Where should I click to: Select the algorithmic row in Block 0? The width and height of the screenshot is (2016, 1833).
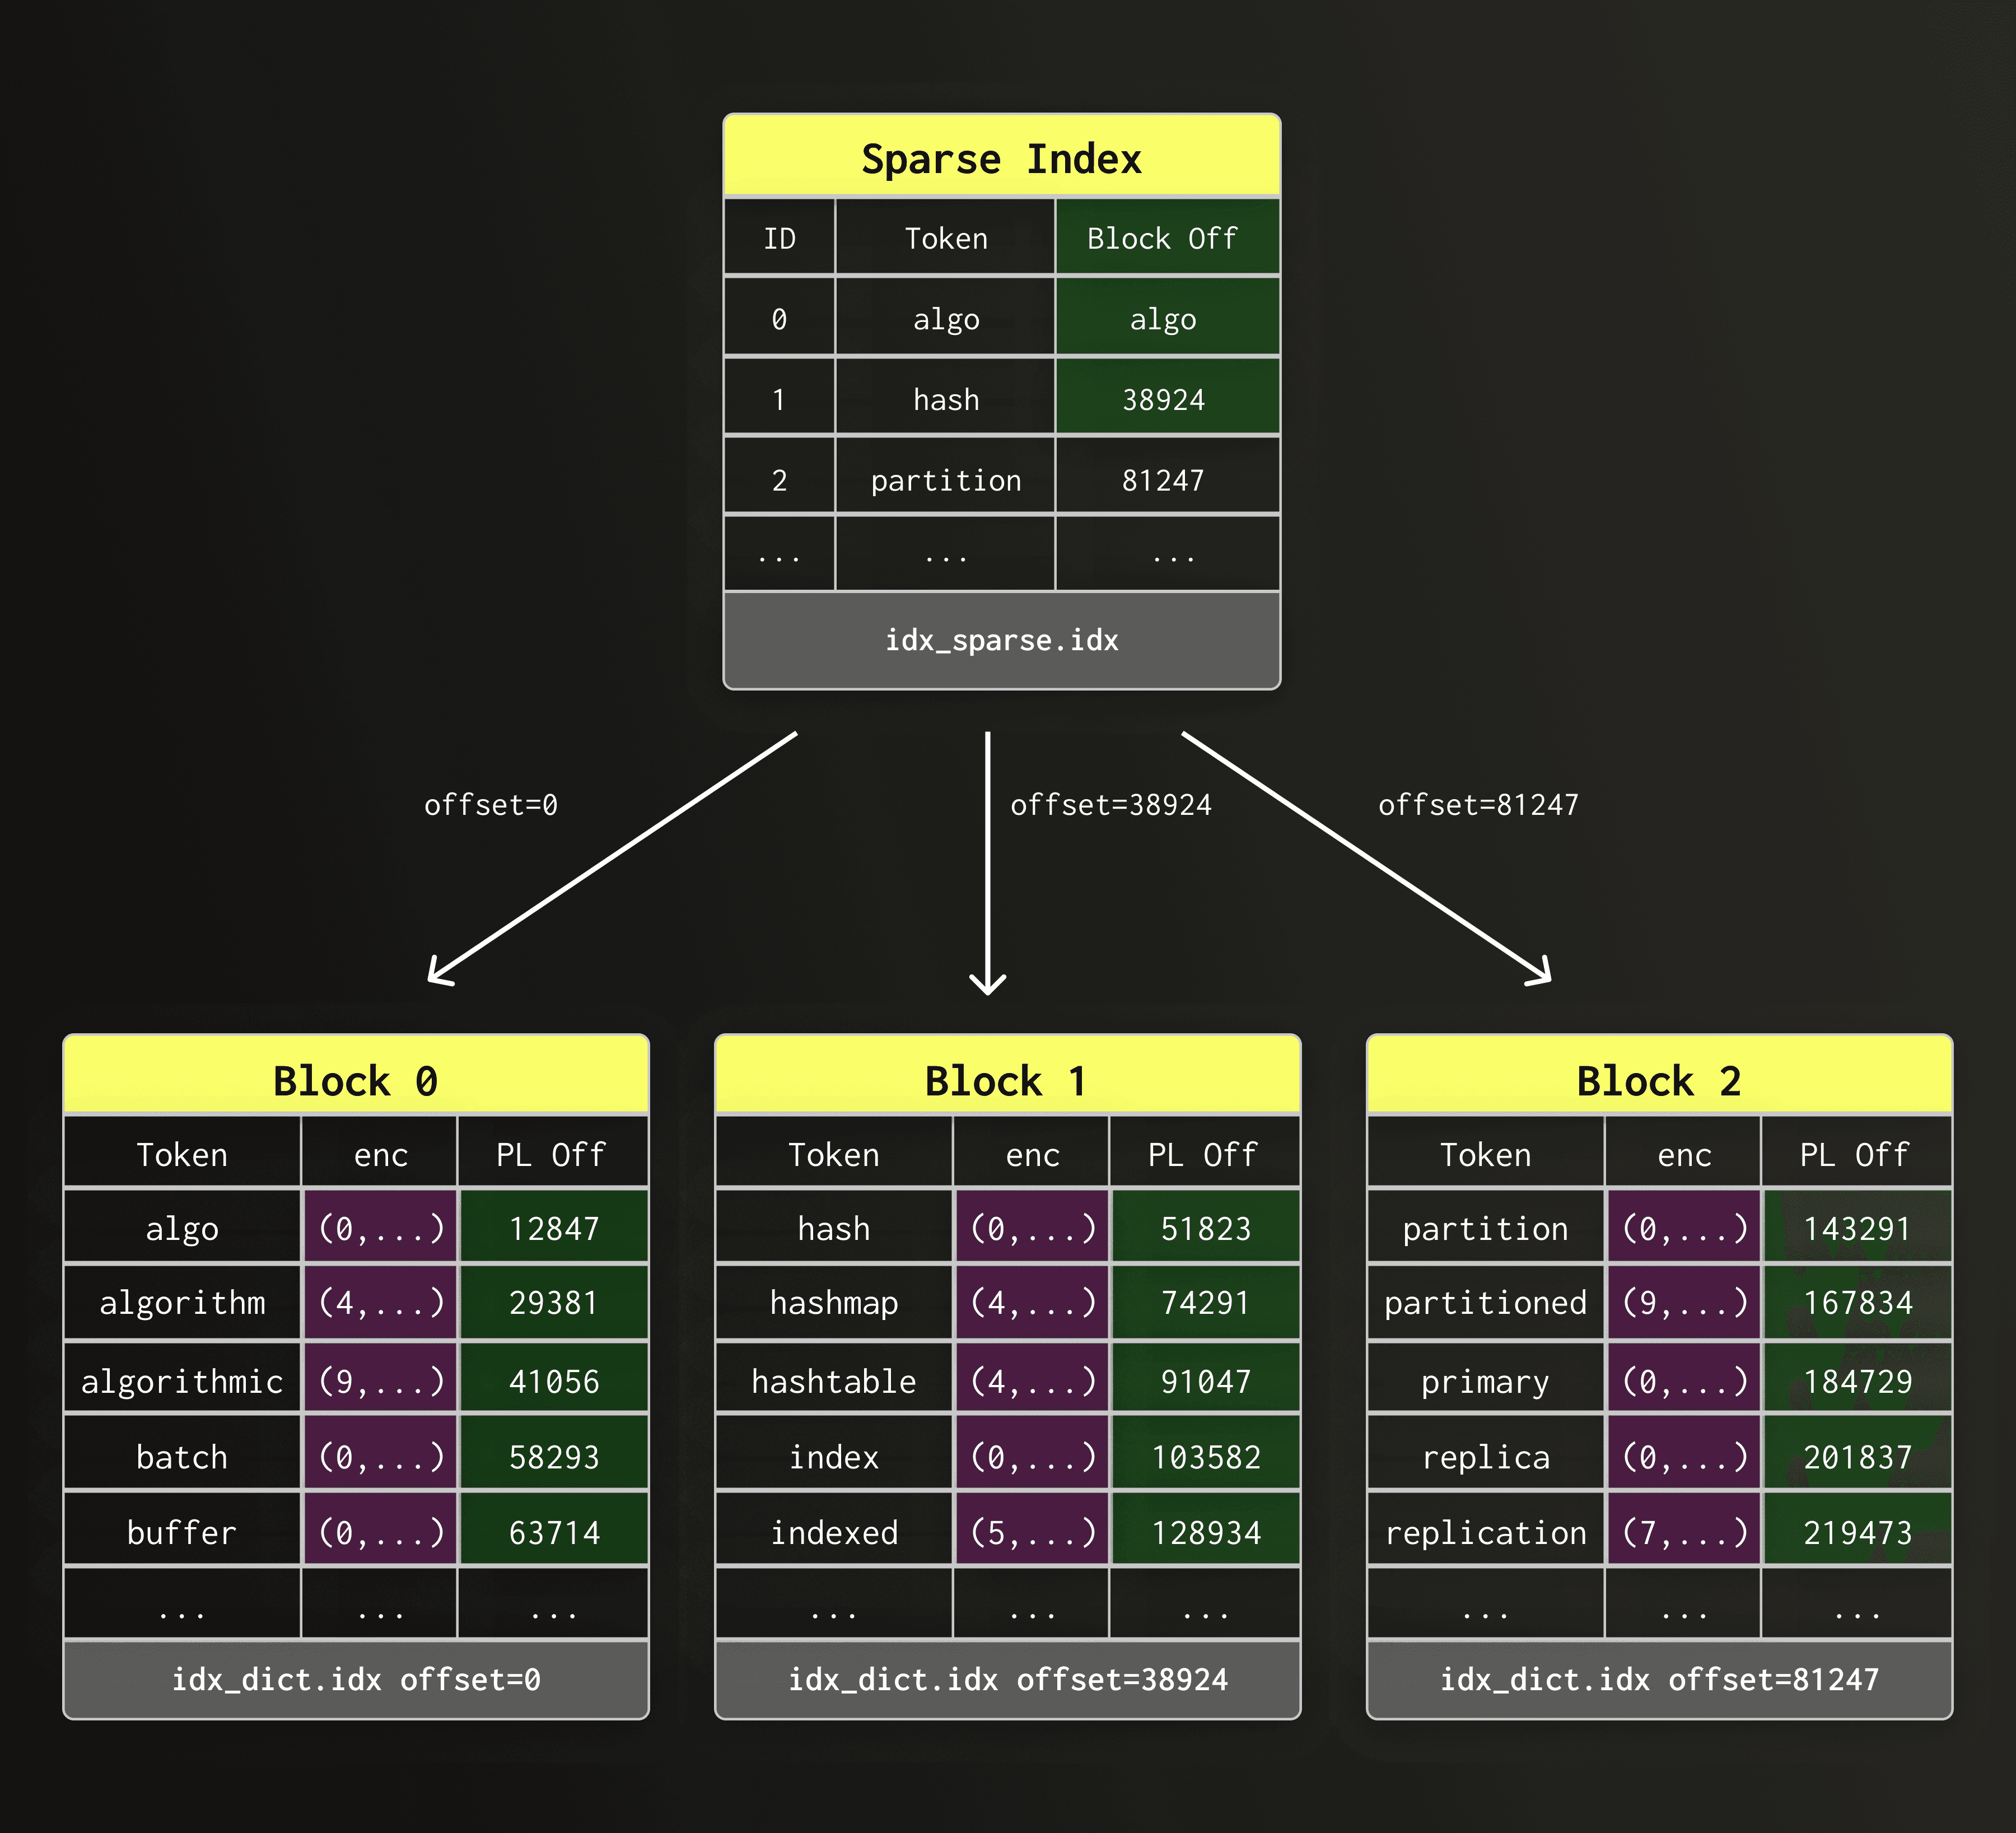(x=181, y=1380)
